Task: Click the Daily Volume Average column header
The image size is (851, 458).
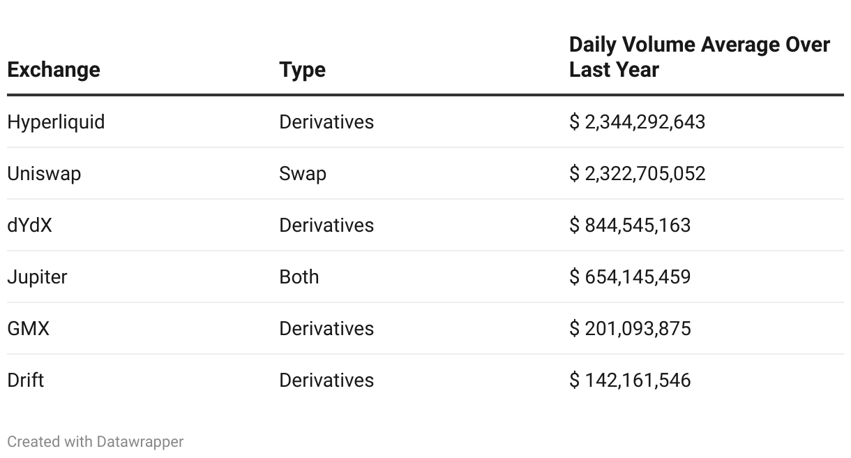Action: pos(699,57)
